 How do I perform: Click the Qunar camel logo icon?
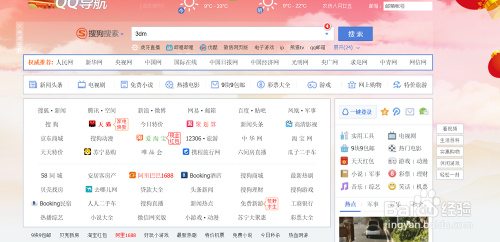point(89,189)
